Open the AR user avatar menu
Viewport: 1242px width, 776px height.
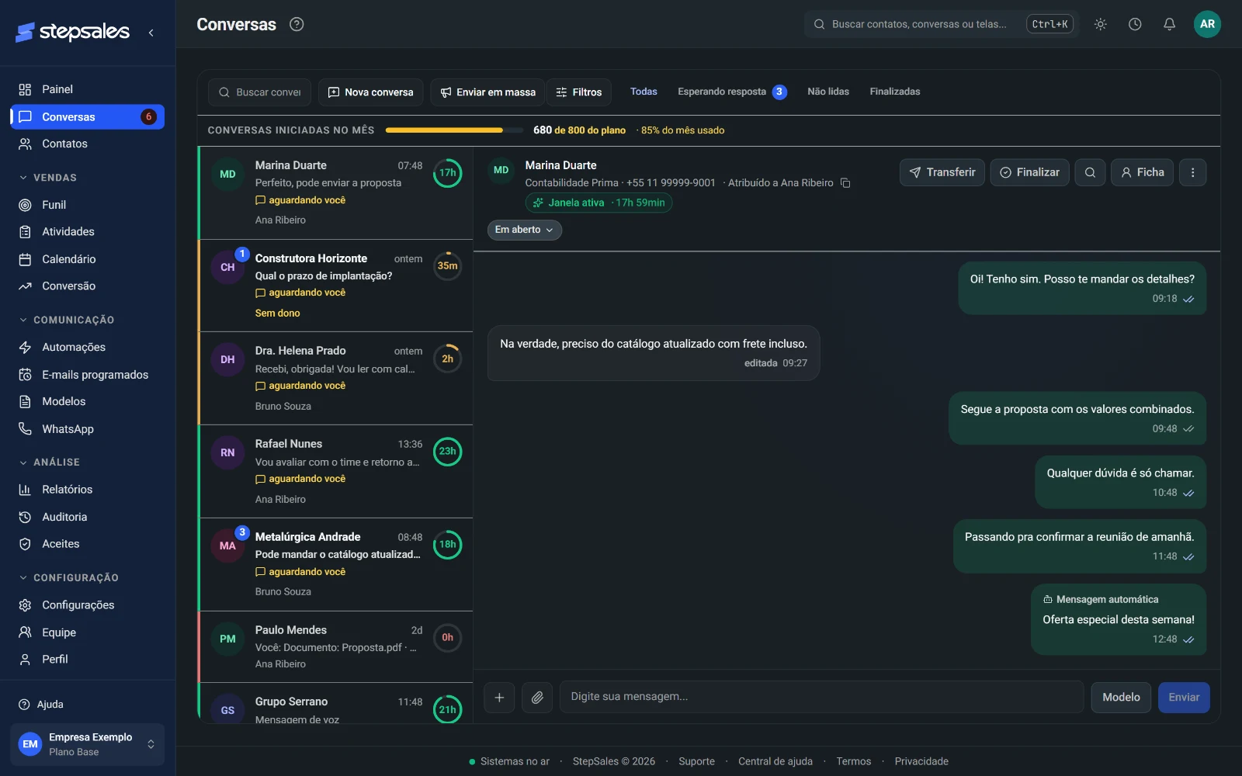point(1207,24)
